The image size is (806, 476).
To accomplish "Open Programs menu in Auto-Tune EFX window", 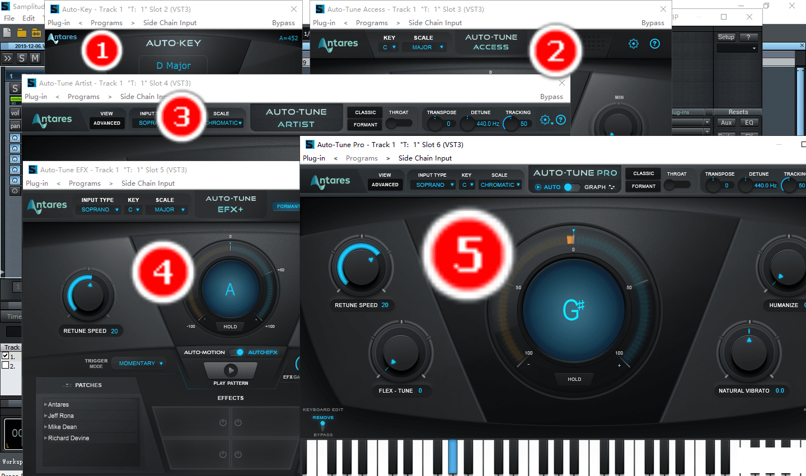I will click(85, 183).
